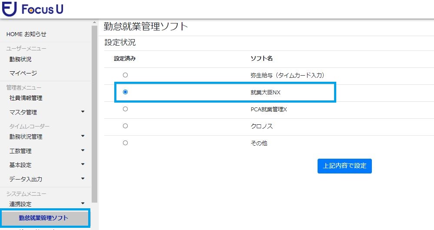Select the 弥生給与 radio button
Viewport: 434px width, 230px height.
point(126,75)
